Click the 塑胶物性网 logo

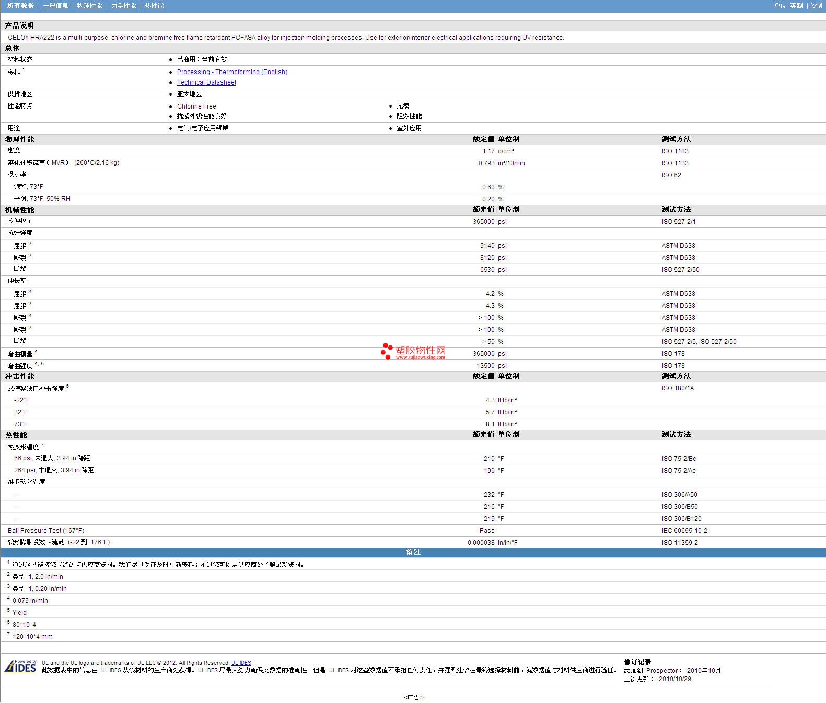[413, 351]
